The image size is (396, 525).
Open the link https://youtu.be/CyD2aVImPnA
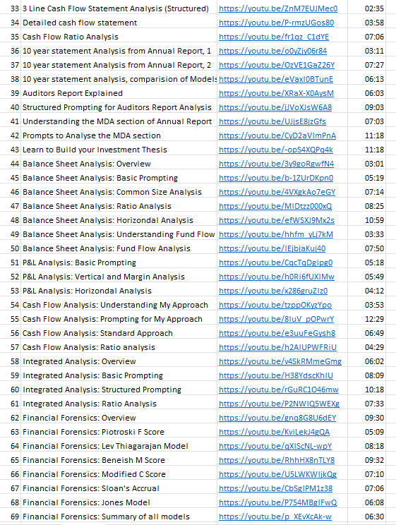277,135
